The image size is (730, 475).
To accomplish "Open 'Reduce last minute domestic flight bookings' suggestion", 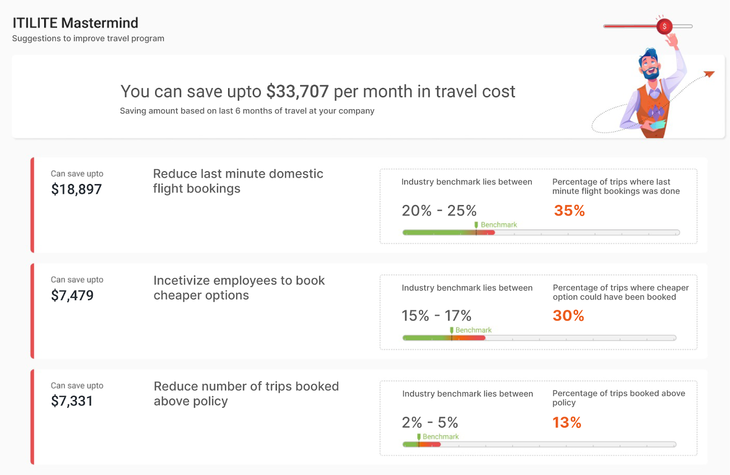I will pyautogui.click(x=238, y=181).
